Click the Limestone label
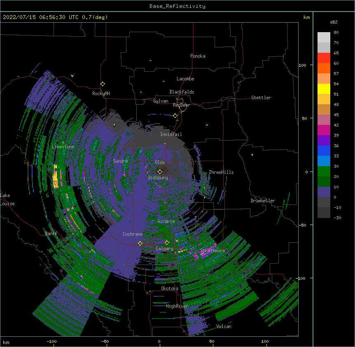Viewport: 355px width, 347px height. pyautogui.click(x=63, y=147)
